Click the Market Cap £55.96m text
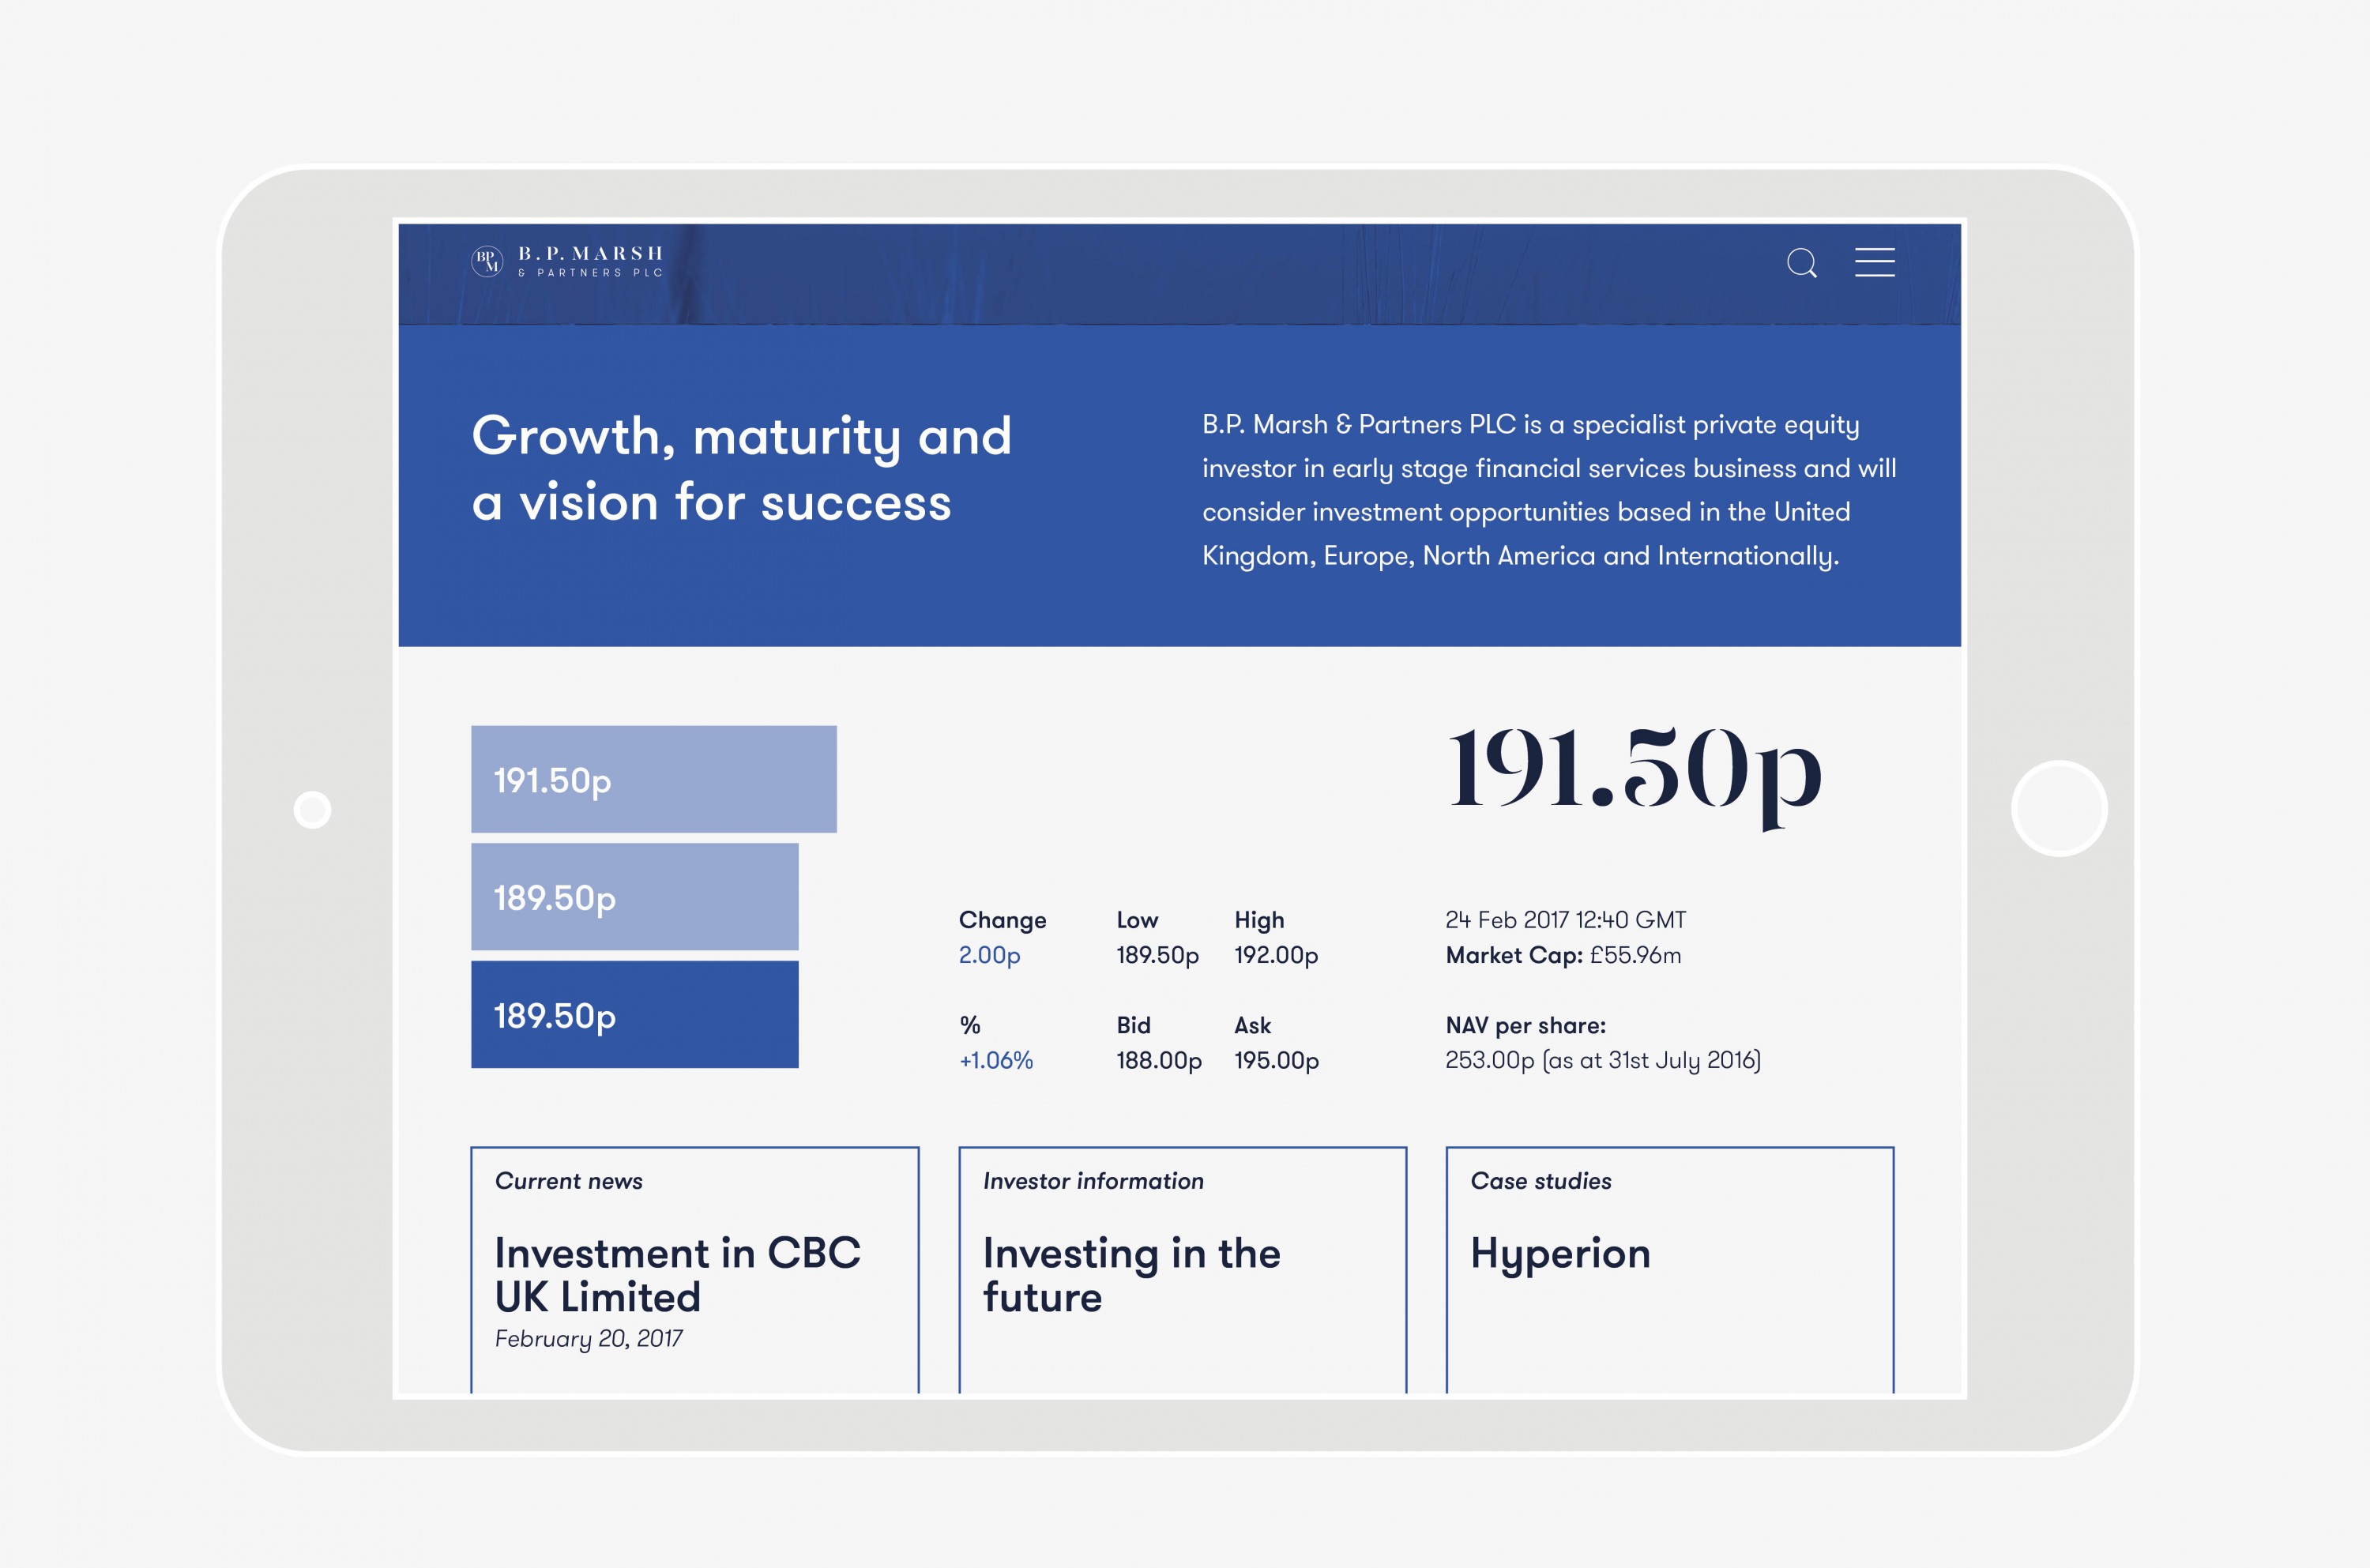 click(1563, 955)
